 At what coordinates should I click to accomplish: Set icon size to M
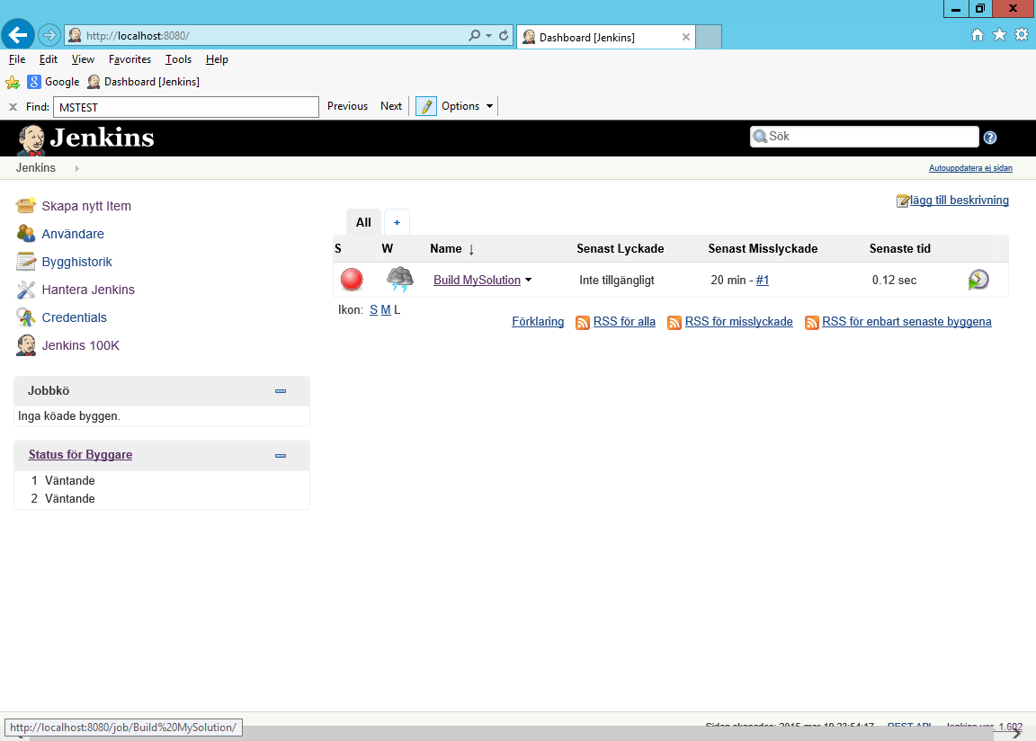coord(386,309)
